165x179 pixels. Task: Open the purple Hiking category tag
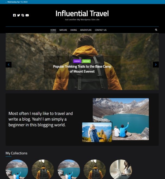(77, 61)
